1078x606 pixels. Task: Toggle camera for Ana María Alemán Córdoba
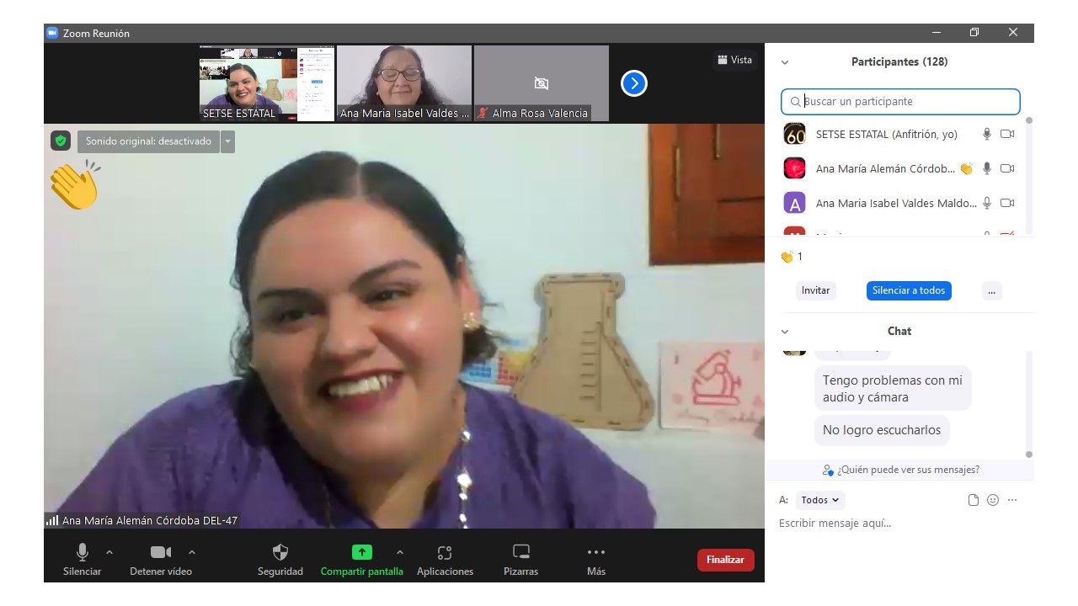[1007, 168]
